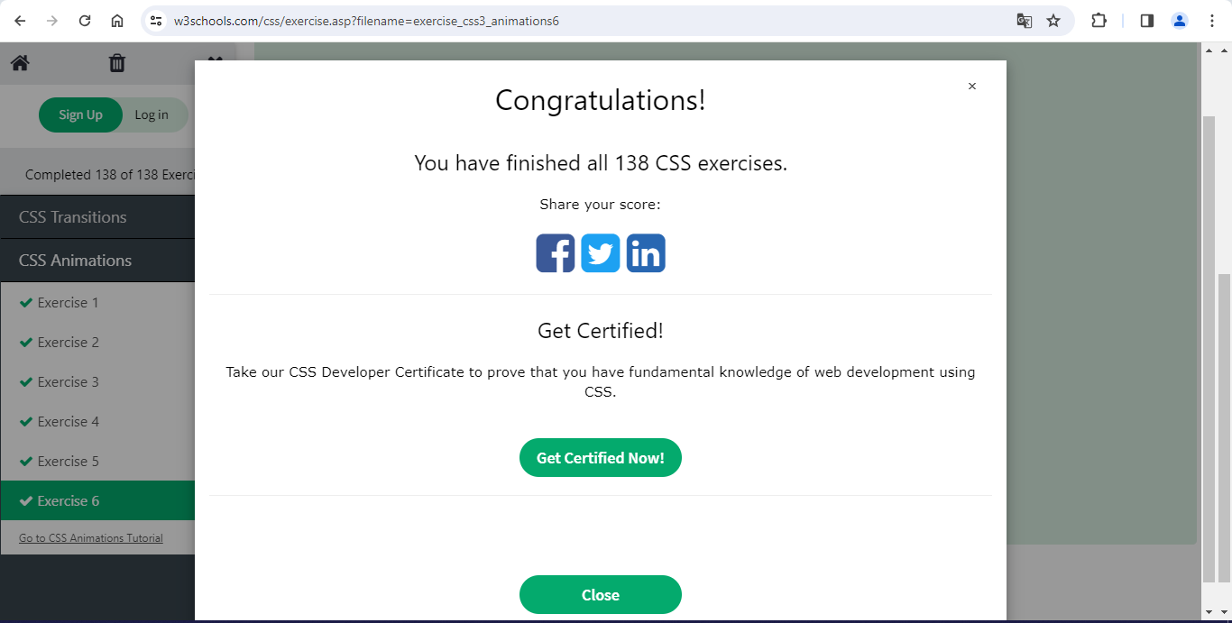Share score on Facebook
Viewport: 1232px width, 623px height.
[x=555, y=253]
